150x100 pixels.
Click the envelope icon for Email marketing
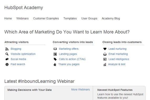[x=105, y=54]
